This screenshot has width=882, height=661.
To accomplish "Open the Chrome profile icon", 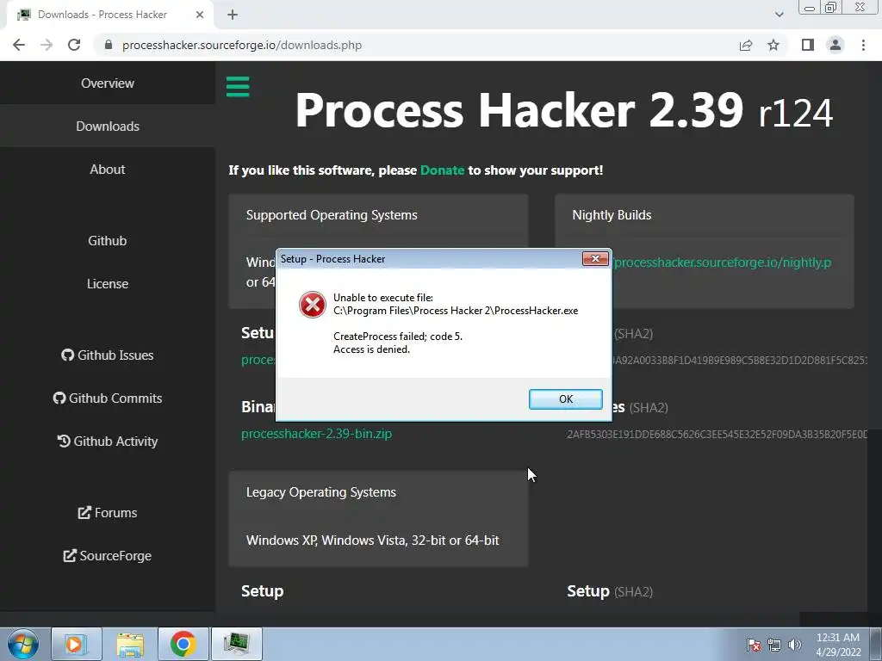I will pyautogui.click(x=835, y=45).
